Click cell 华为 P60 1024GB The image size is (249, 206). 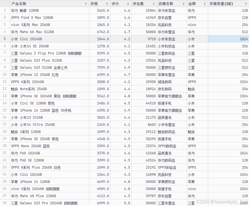50,153
